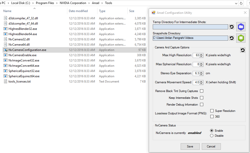Navigate to NVIDIA Corporation breadcrumb
Viewport: 250px width, 153px height.
73,3
